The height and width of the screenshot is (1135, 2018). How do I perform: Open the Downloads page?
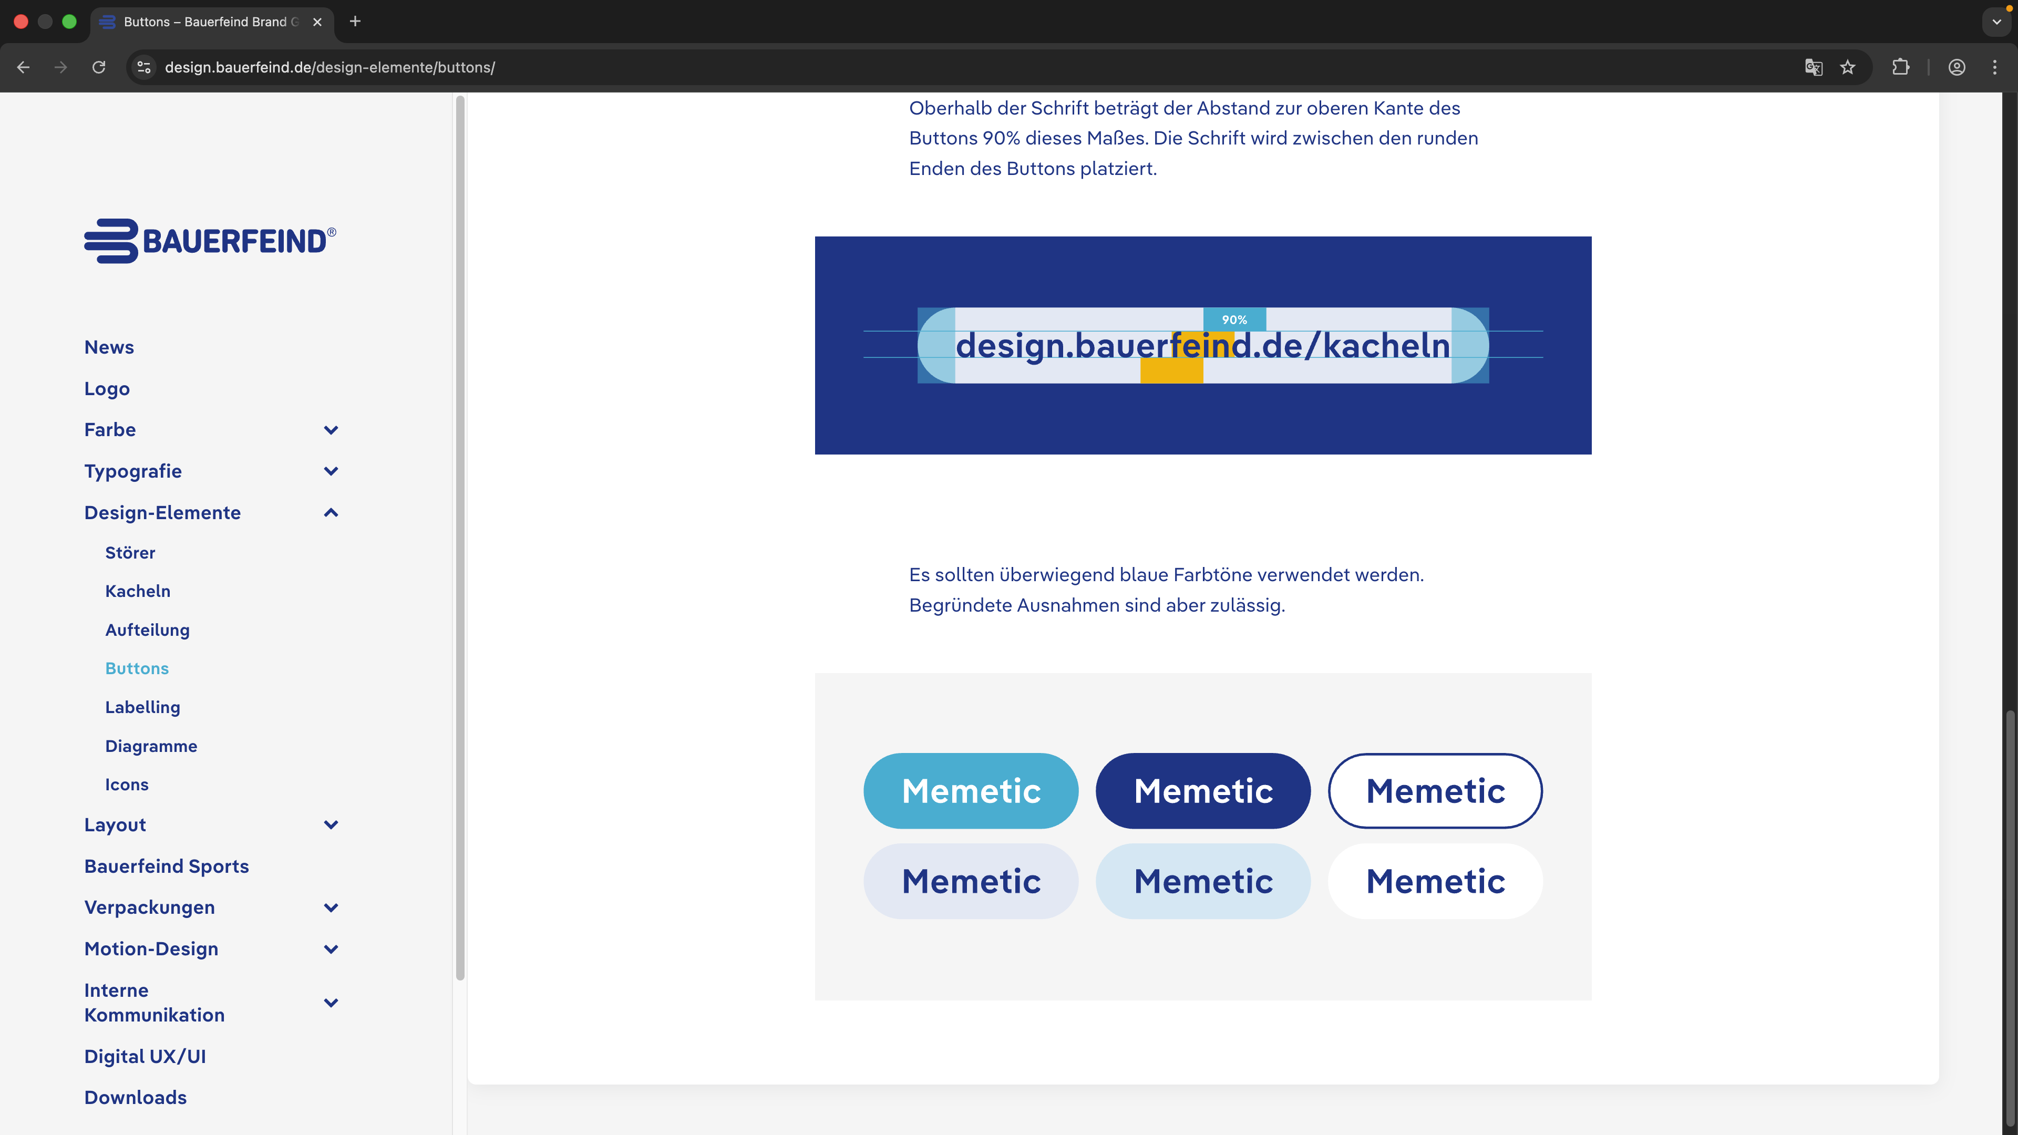click(x=136, y=1098)
